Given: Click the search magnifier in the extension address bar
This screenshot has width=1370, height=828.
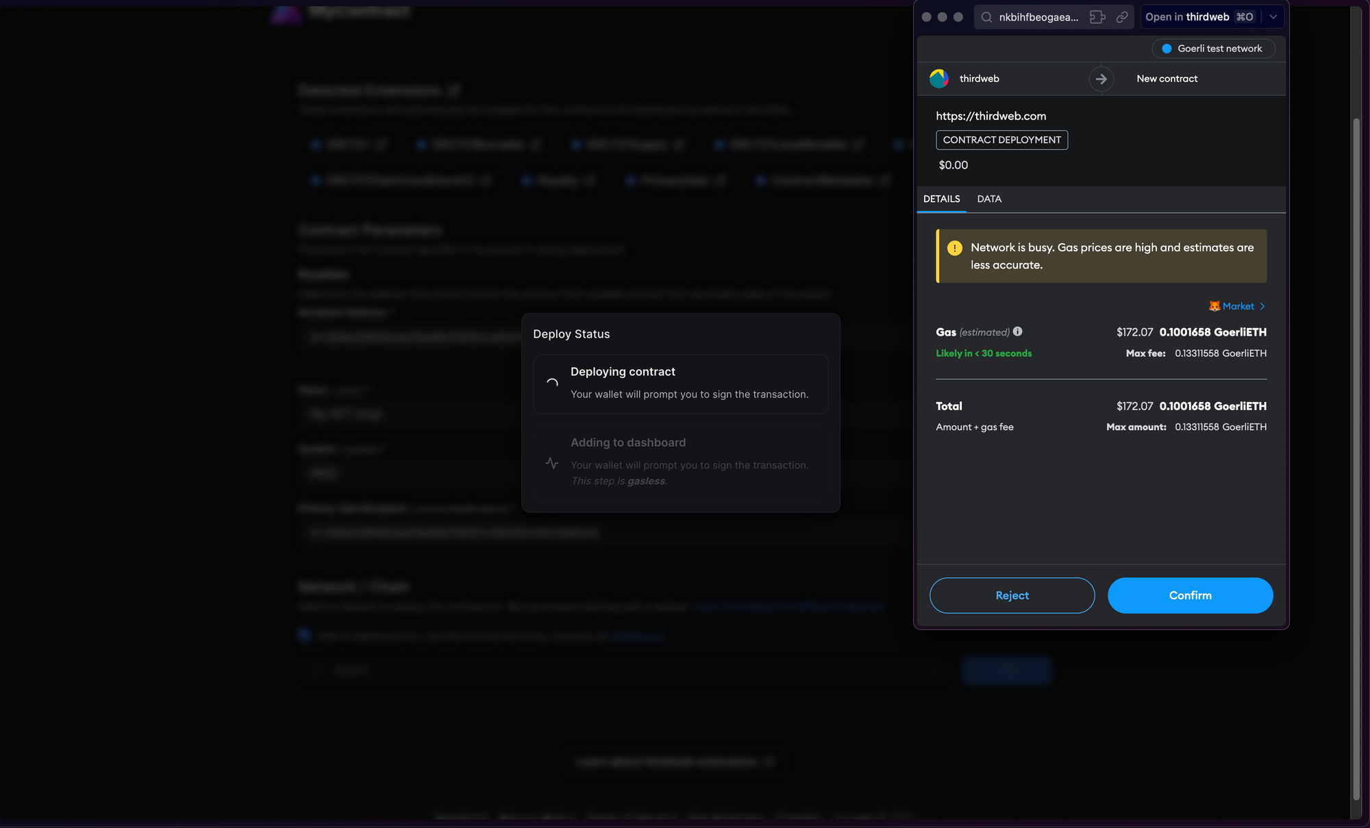Looking at the screenshot, I should click(986, 16).
